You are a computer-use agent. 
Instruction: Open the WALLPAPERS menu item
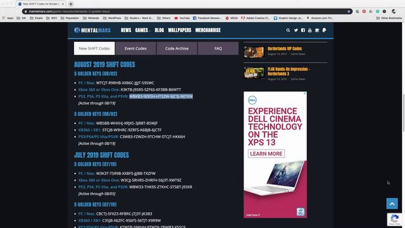[x=180, y=30]
